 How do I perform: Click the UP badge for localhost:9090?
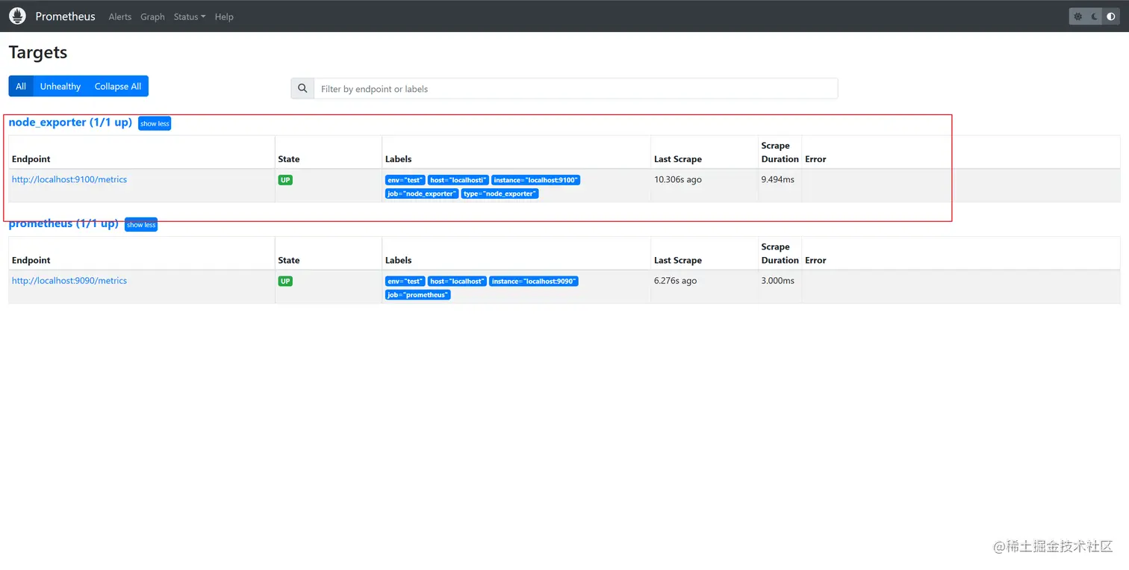click(x=285, y=282)
